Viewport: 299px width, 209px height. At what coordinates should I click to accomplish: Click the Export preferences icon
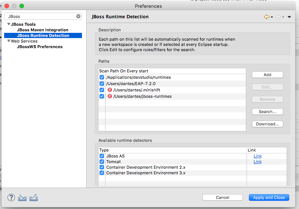tap(34, 198)
